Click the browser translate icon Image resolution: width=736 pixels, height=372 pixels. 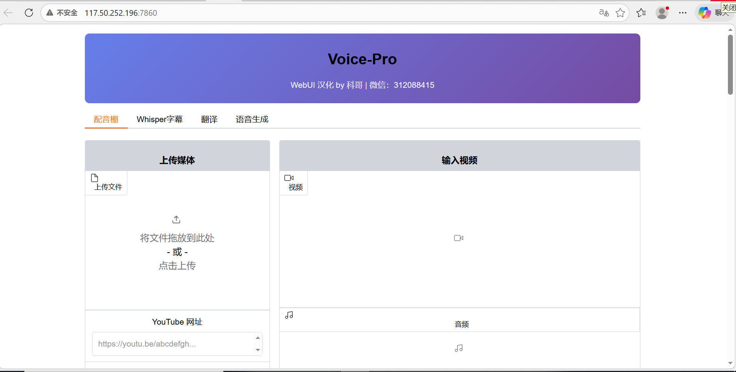pyautogui.click(x=604, y=13)
